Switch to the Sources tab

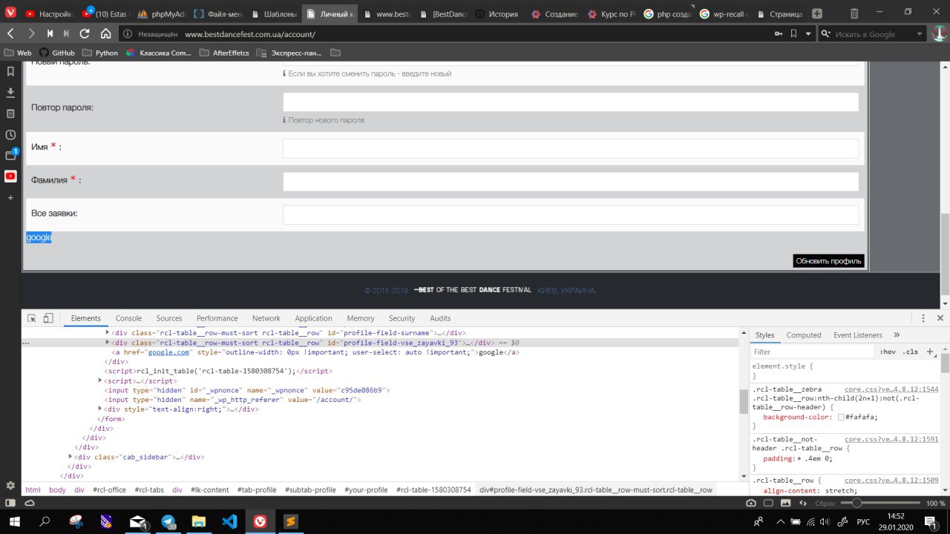[x=169, y=318]
